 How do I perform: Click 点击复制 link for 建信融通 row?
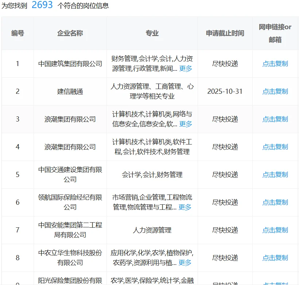275,92
